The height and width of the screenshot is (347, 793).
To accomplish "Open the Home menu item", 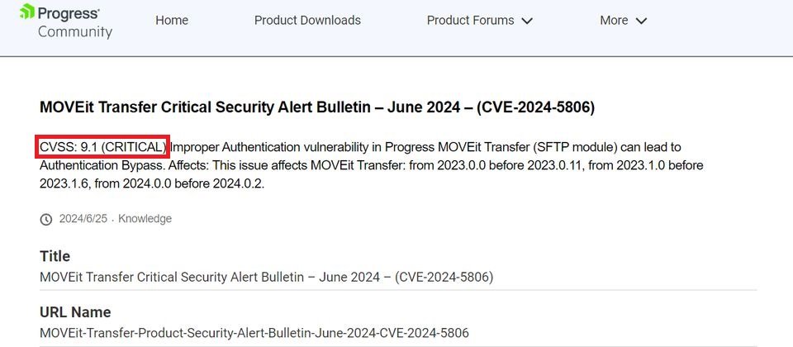I will [x=172, y=20].
